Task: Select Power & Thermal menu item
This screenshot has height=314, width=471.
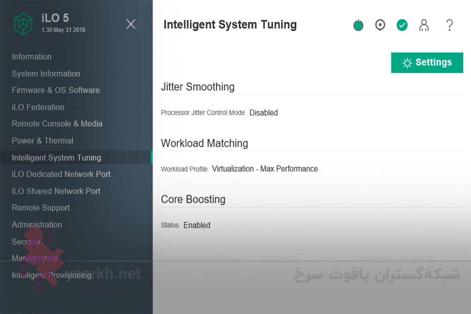Action: point(42,141)
